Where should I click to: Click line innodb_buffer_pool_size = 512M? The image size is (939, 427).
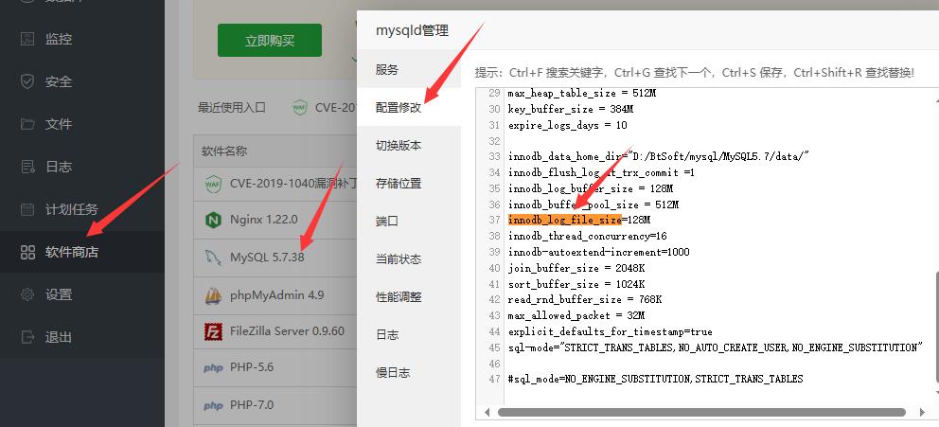[594, 205]
